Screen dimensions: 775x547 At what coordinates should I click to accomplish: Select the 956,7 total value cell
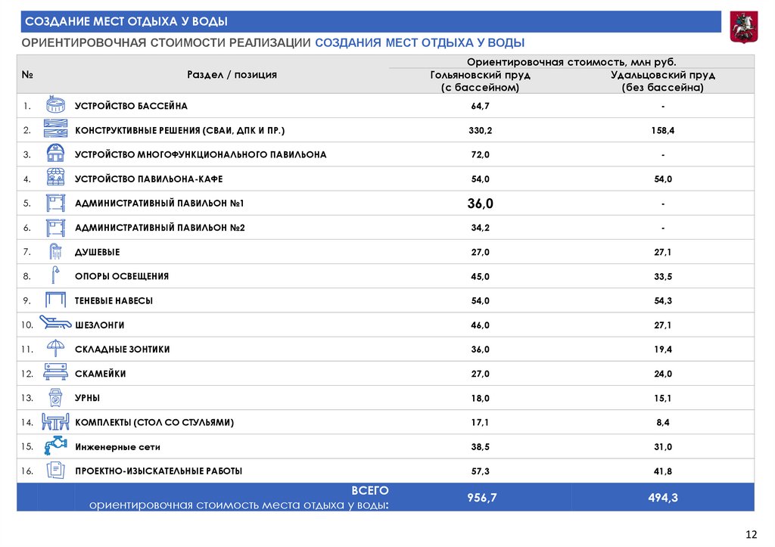(480, 496)
